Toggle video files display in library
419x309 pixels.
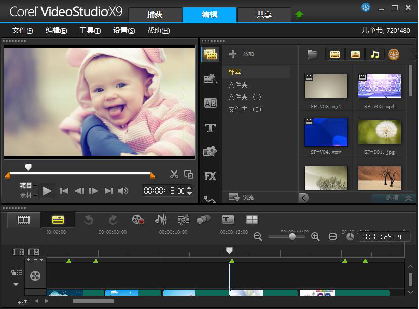[334, 55]
